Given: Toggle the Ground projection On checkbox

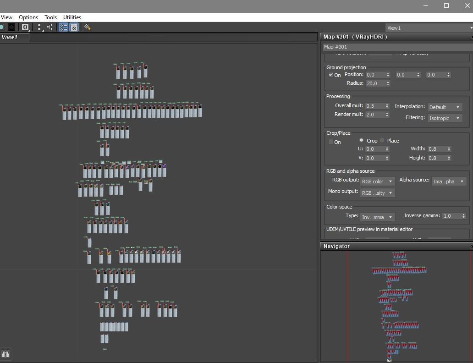Looking at the screenshot, I should pos(331,75).
